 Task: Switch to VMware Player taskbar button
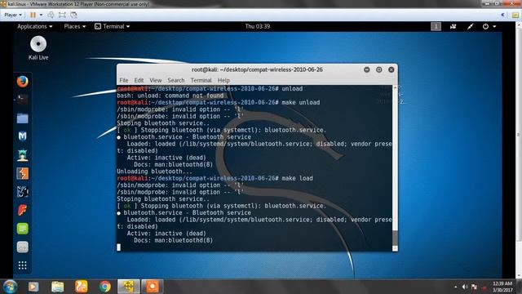pos(129,287)
